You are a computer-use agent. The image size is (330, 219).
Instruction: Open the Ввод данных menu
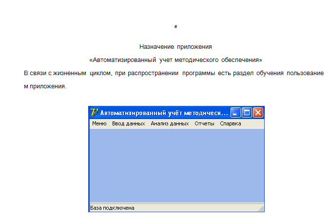[128, 123]
